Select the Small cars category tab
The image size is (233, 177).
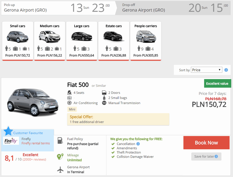point(18,41)
